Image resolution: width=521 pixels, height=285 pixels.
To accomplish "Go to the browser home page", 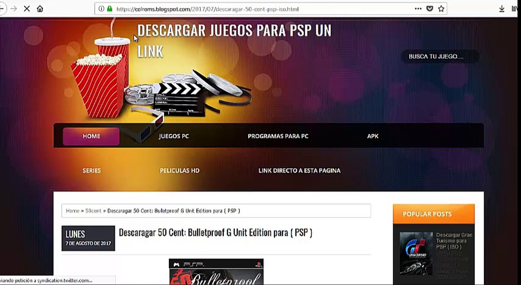I will click(40, 9).
